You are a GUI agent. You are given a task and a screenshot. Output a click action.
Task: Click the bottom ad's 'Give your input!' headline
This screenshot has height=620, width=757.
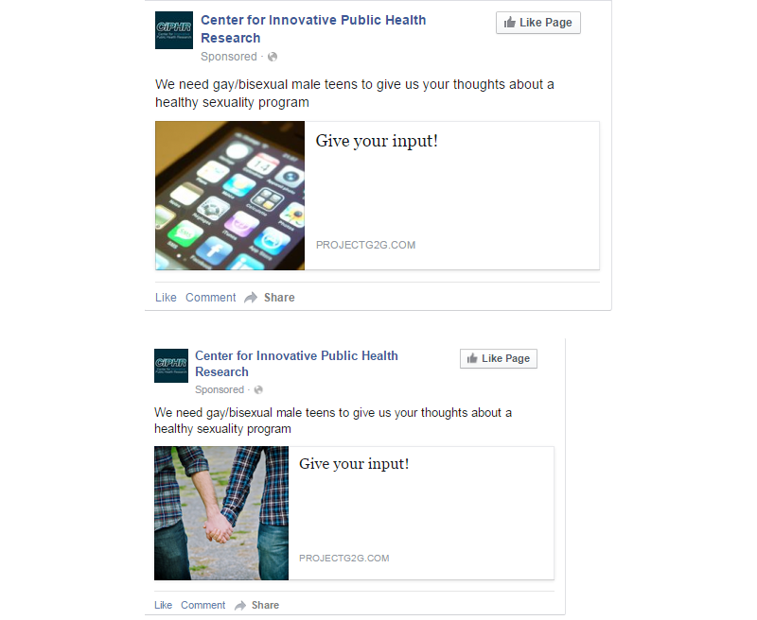[x=354, y=464]
